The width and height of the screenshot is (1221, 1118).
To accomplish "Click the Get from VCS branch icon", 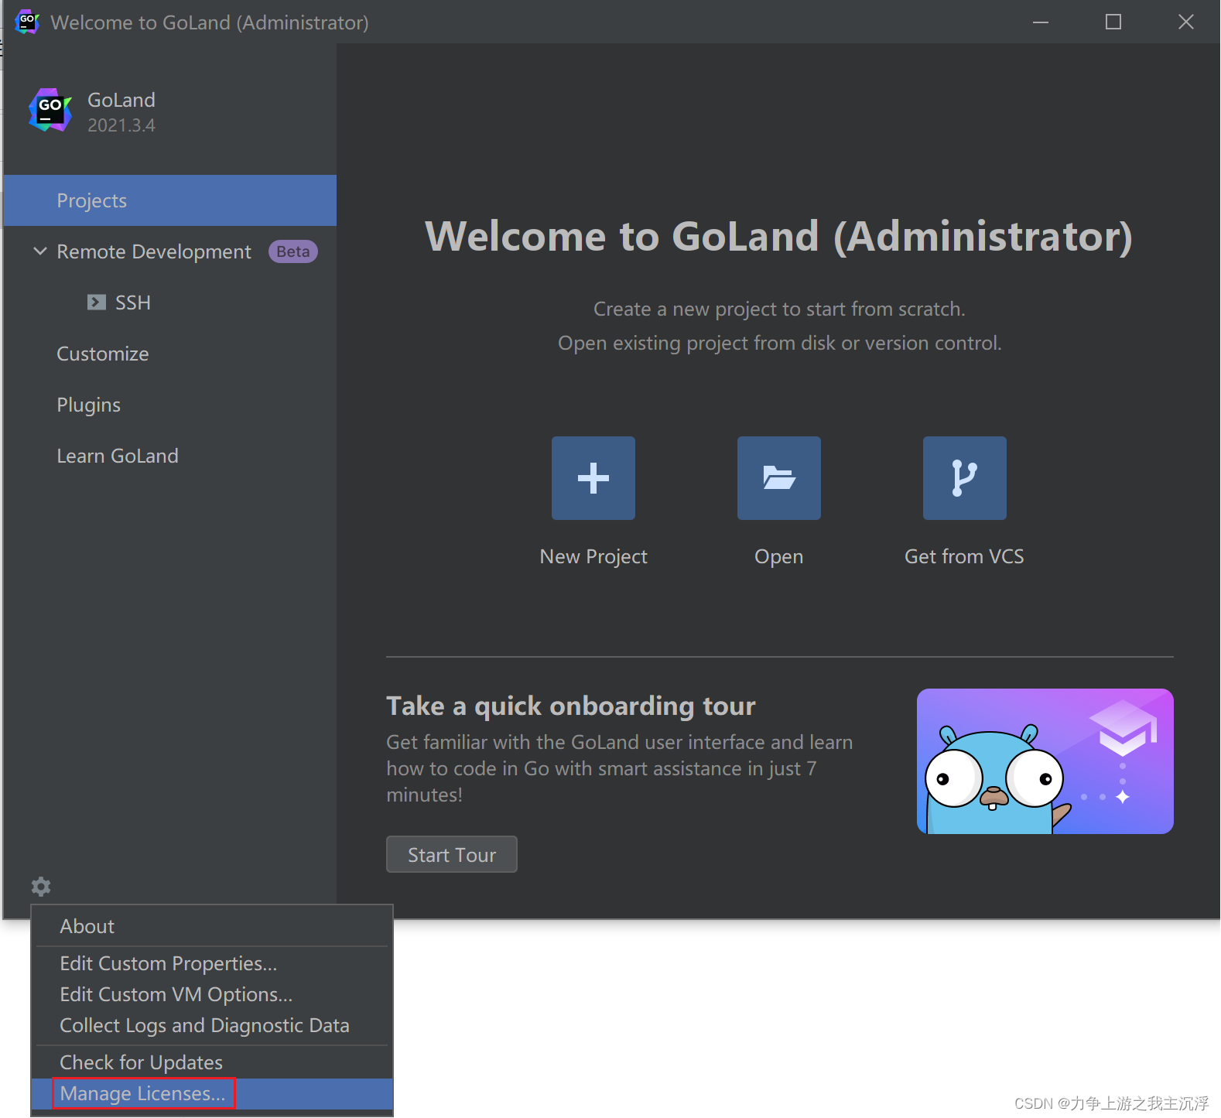I will pos(965,478).
